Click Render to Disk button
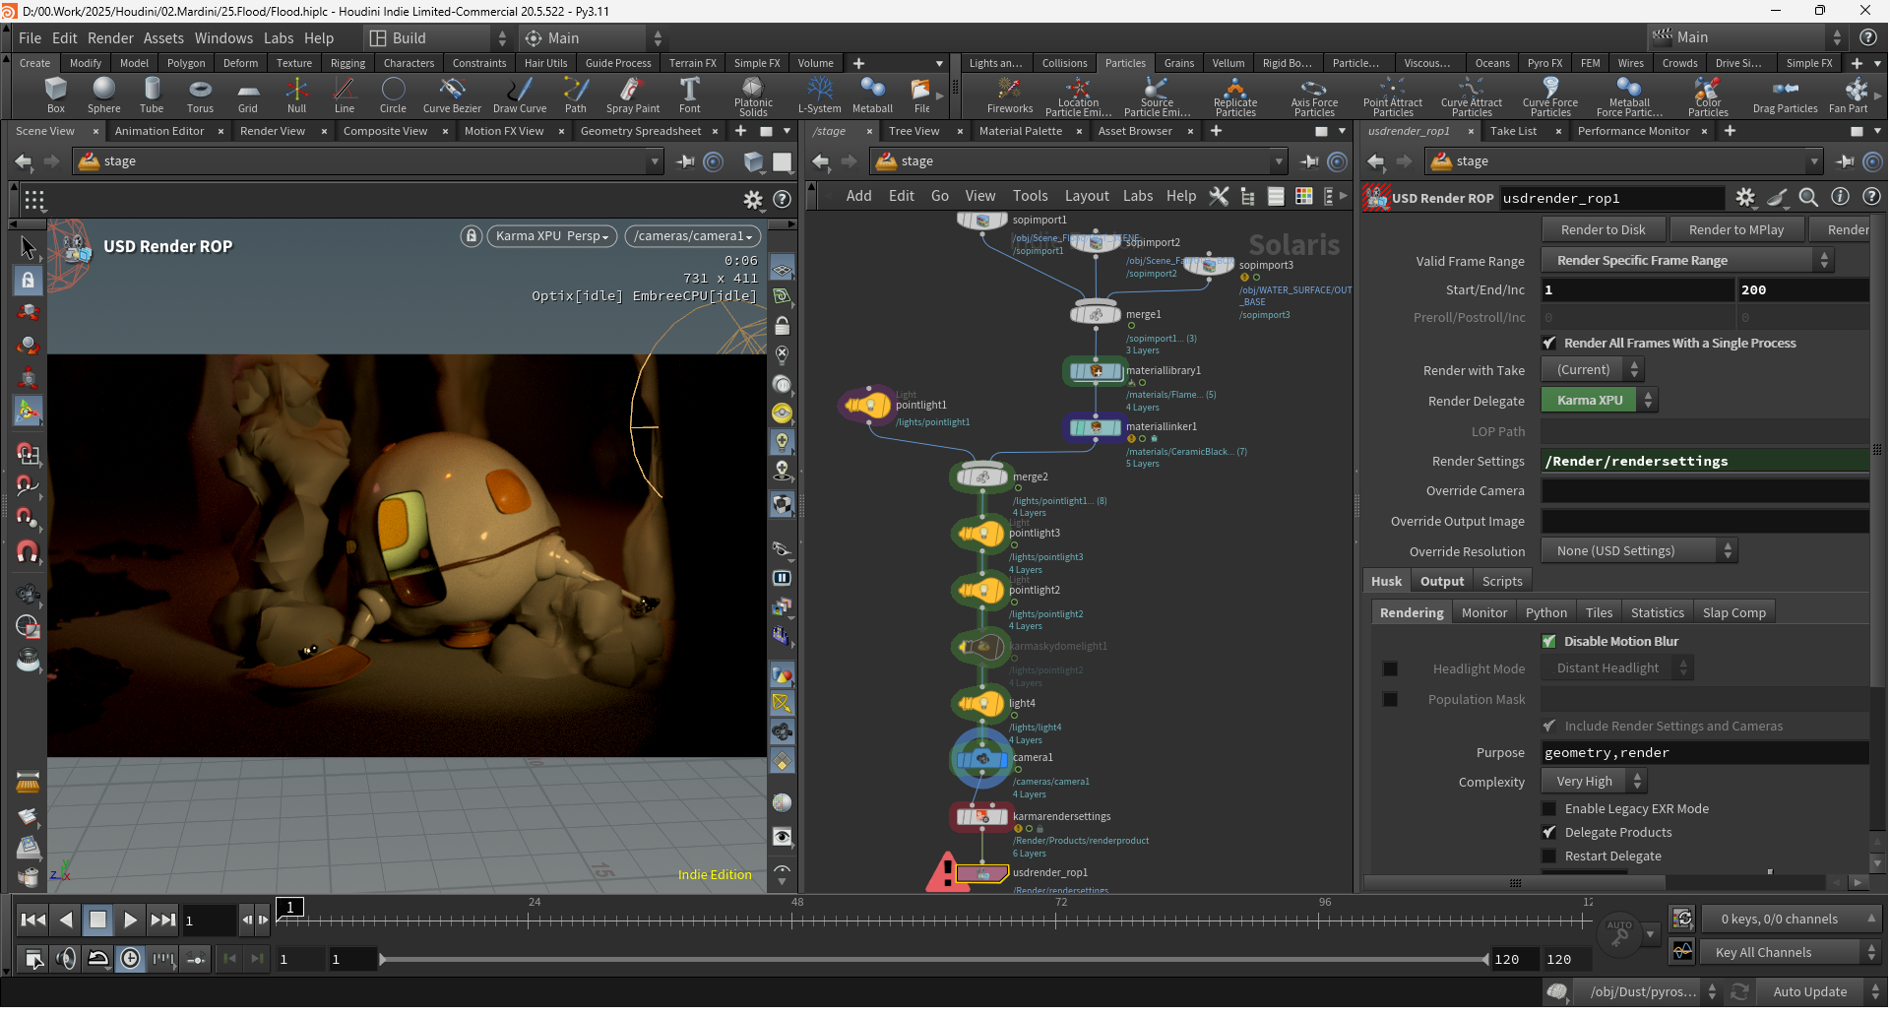This screenshot has height=1016, width=1890. [x=1604, y=230]
